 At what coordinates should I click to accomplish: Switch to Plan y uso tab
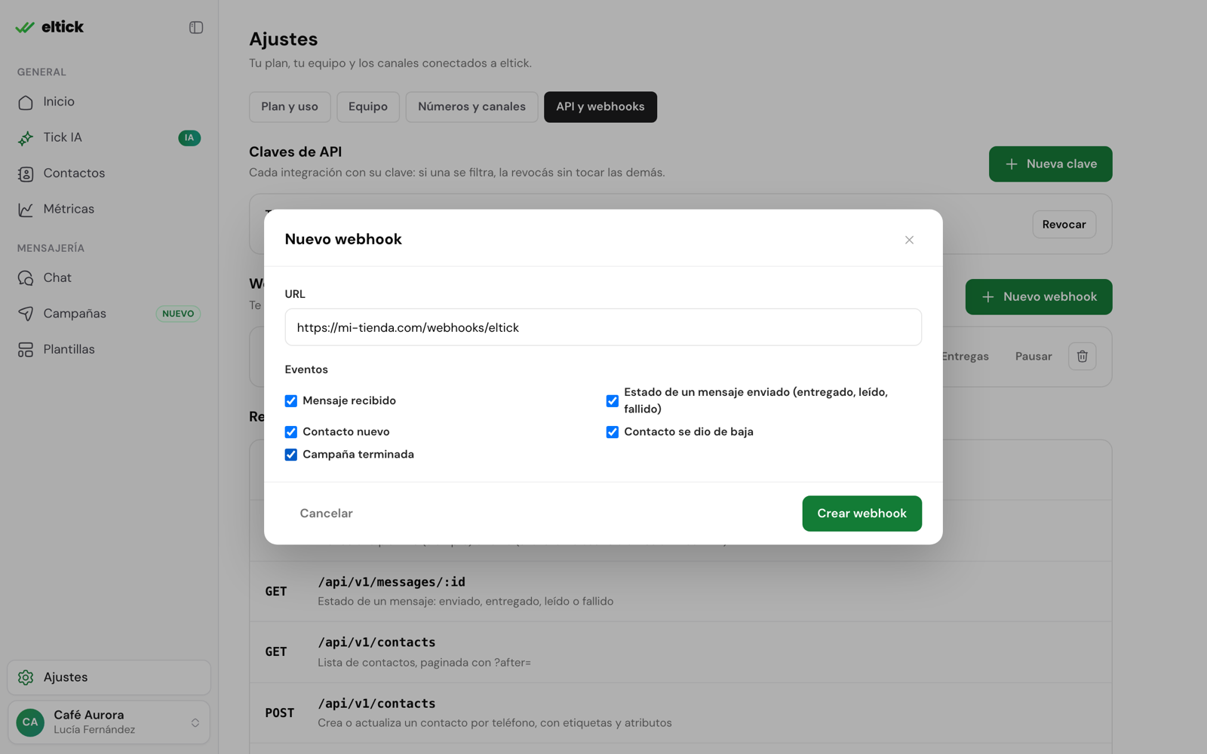[x=290, y=107]
